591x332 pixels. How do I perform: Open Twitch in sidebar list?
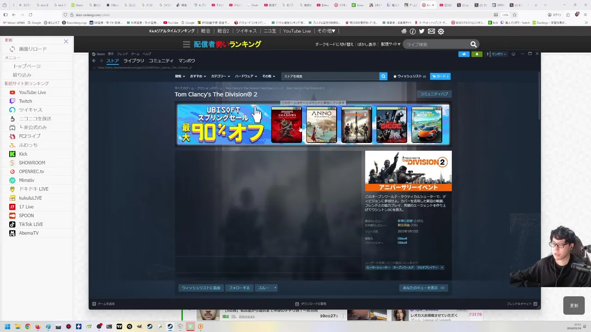(x=25, y=101)
